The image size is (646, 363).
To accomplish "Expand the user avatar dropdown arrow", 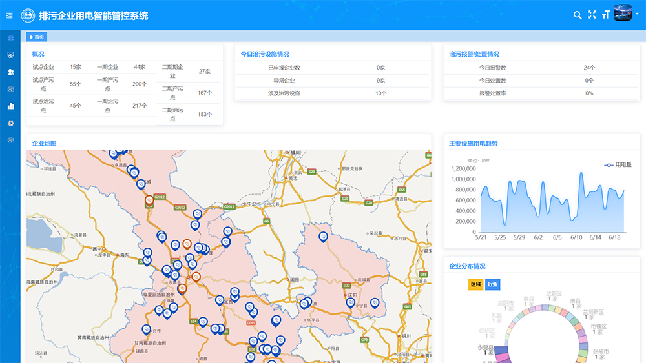I will pyautogui.click(x=636, y=15).
